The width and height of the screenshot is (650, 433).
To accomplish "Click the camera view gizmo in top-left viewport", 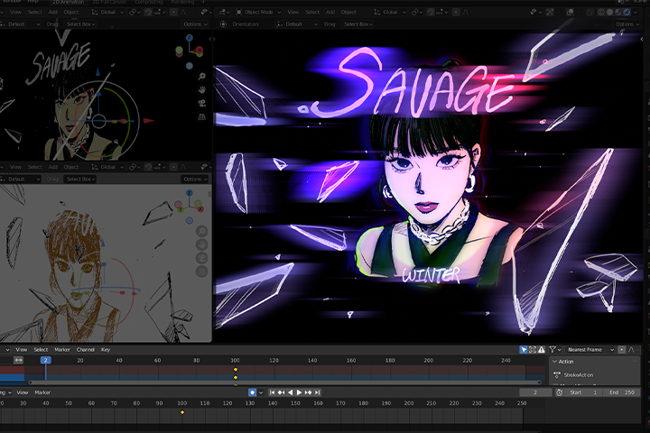I will (x=202, y=103).
